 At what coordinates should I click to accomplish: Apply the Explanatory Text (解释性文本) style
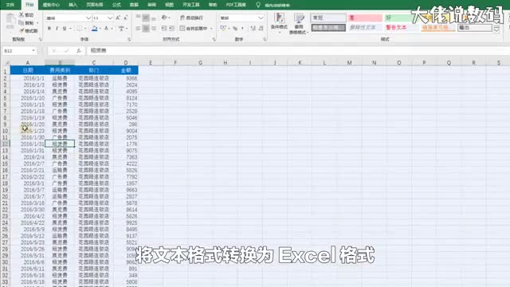coord(365,28)
